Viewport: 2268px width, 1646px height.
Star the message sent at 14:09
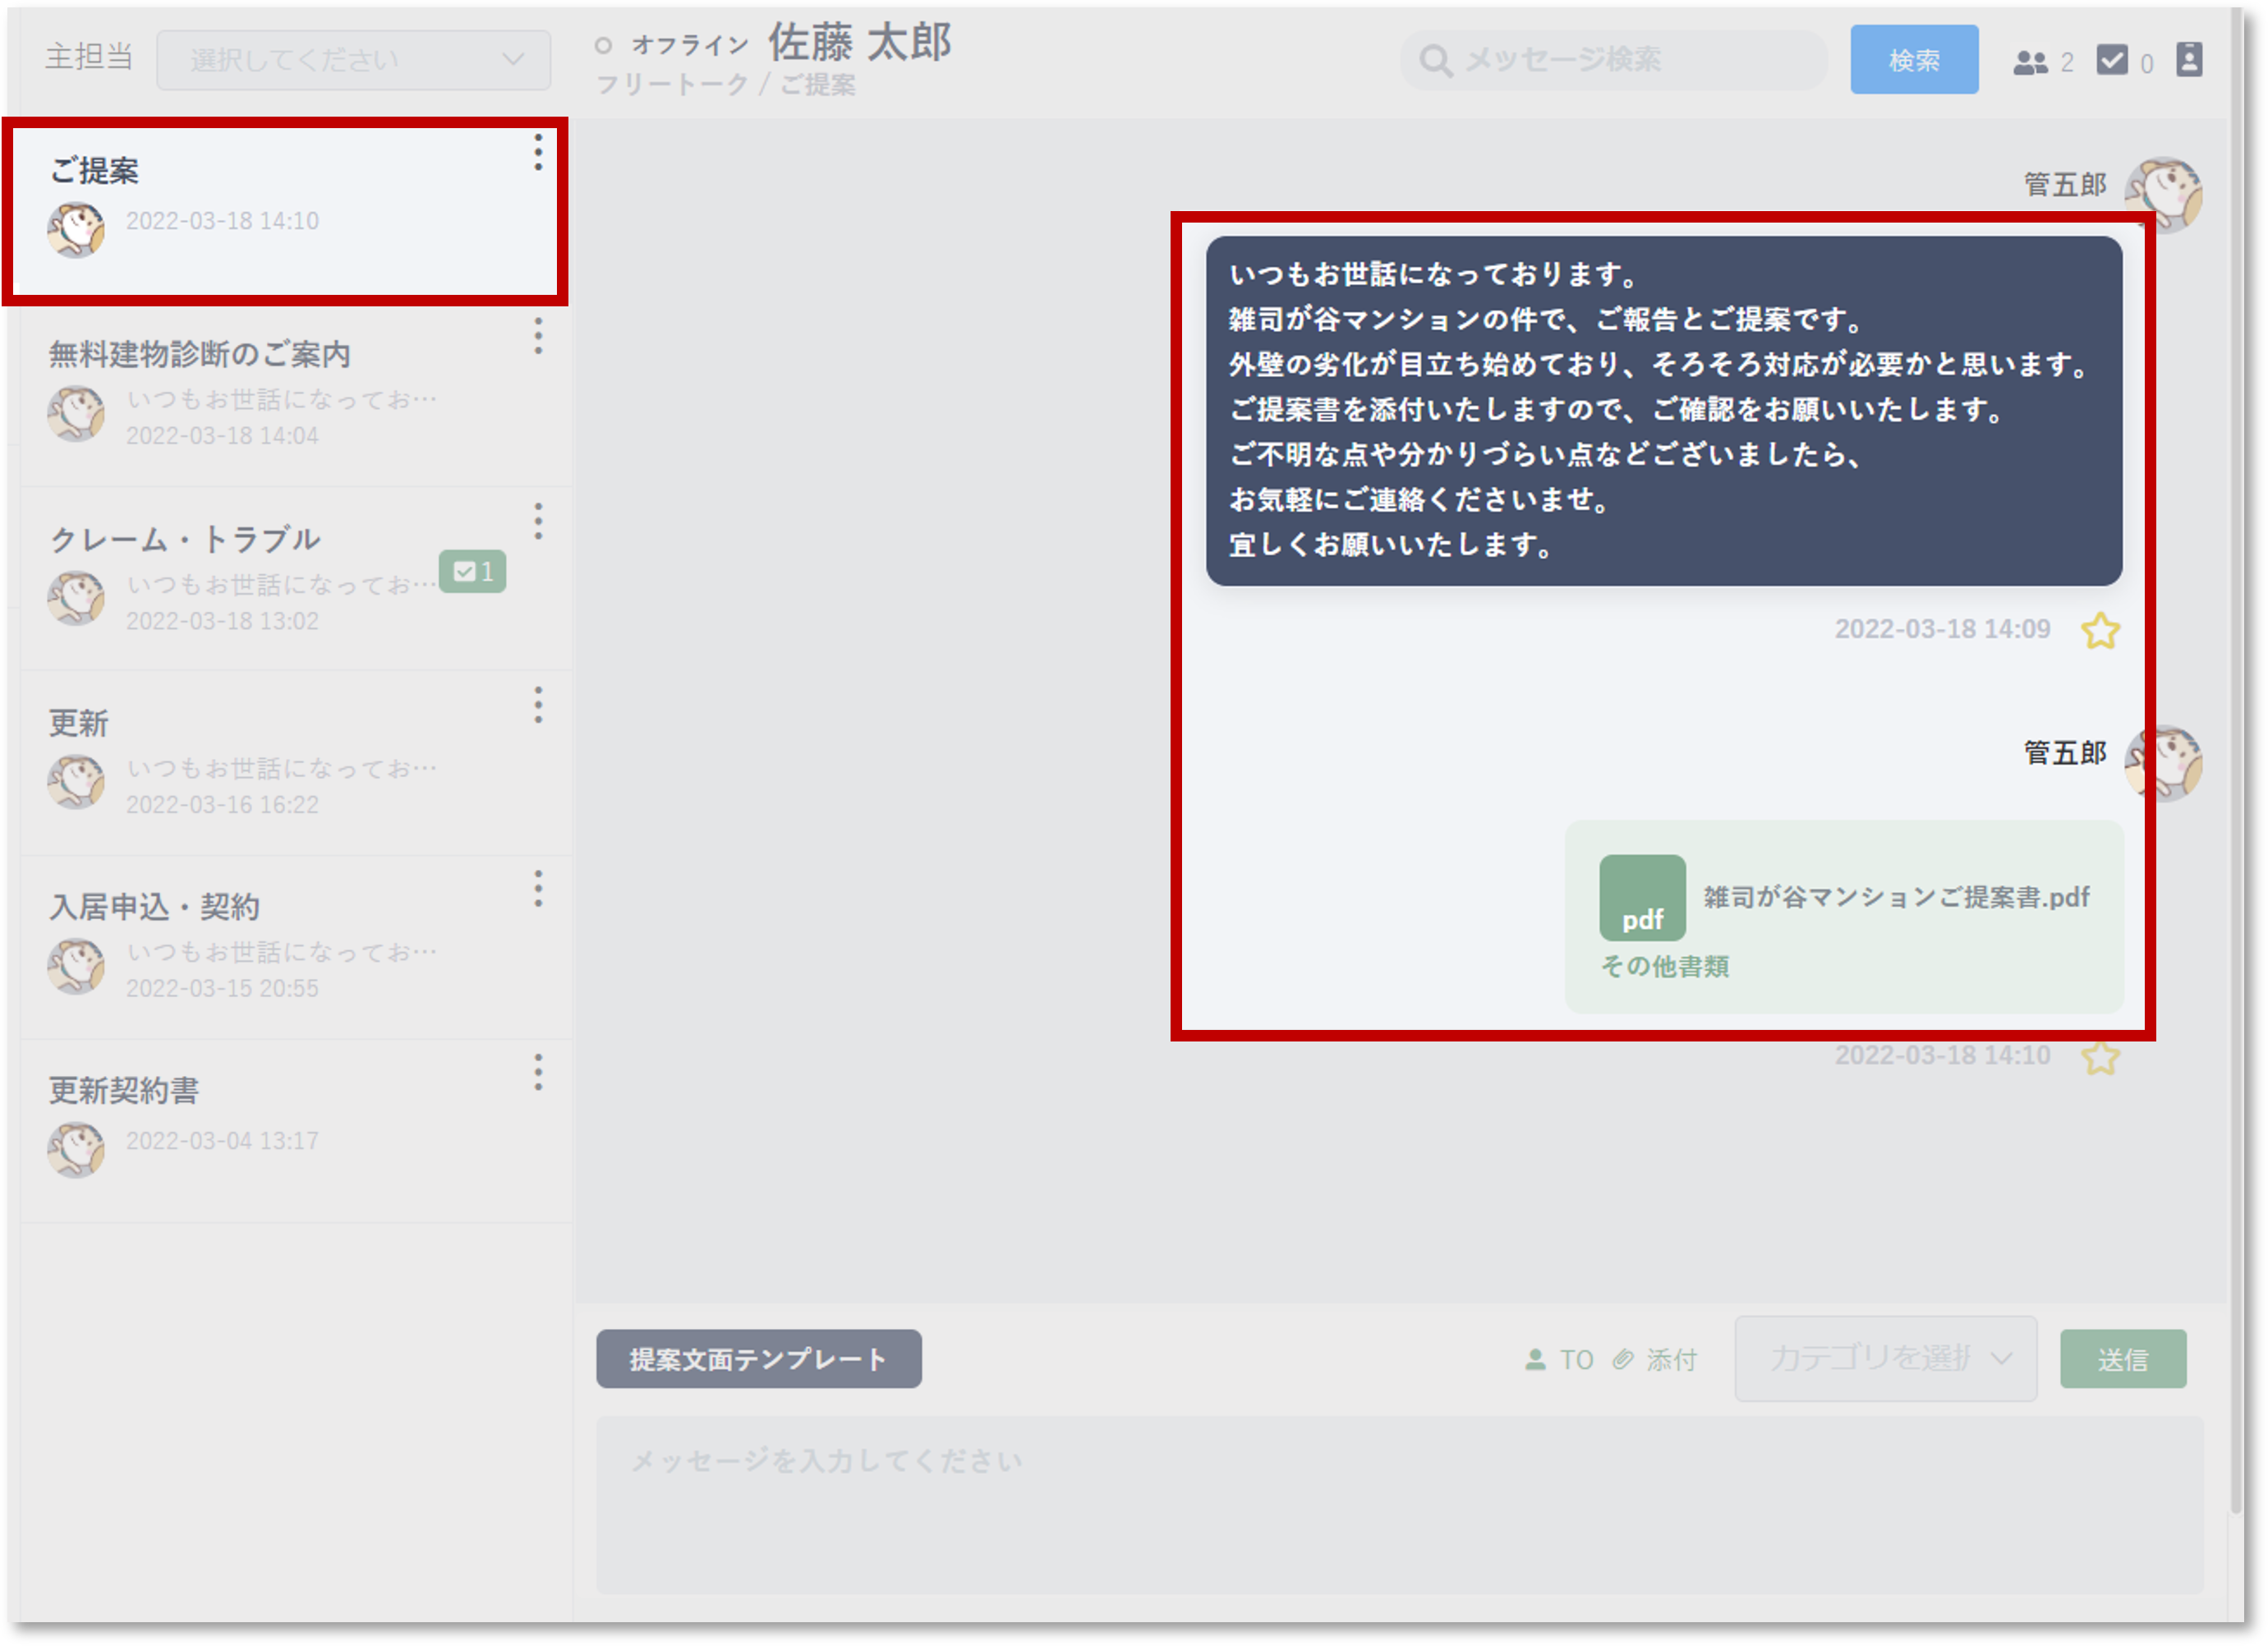tap(2100, 631)
